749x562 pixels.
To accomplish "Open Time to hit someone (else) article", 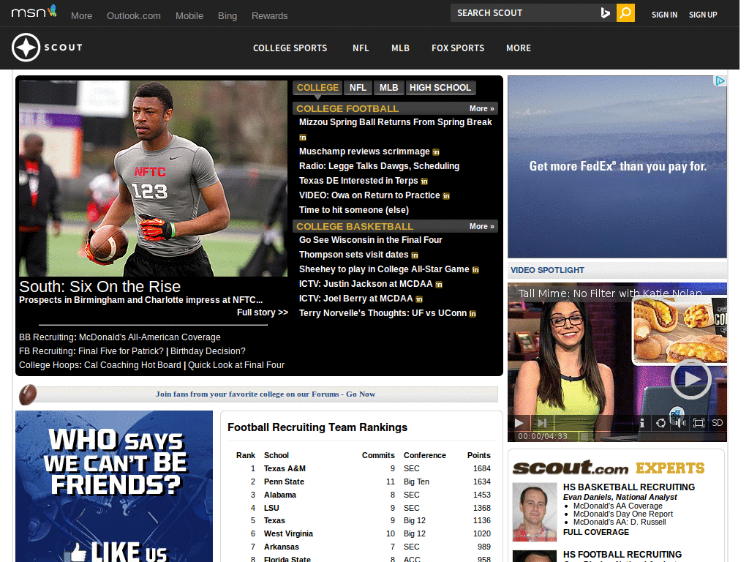I will pos(354,210).
